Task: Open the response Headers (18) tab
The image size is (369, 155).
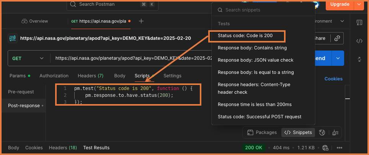Action: point(63,148)
